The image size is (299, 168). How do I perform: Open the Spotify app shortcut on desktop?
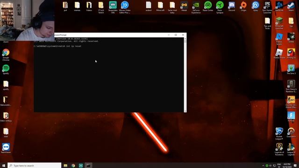point(6,70)
